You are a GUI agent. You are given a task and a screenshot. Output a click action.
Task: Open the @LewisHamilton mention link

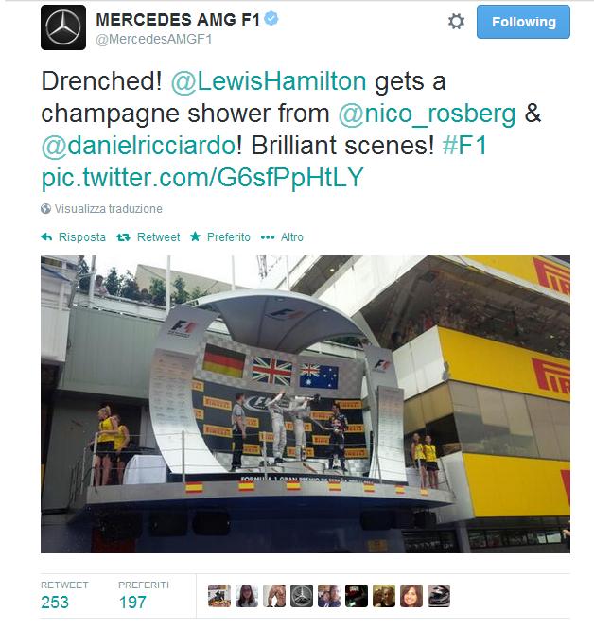point(269,81)
